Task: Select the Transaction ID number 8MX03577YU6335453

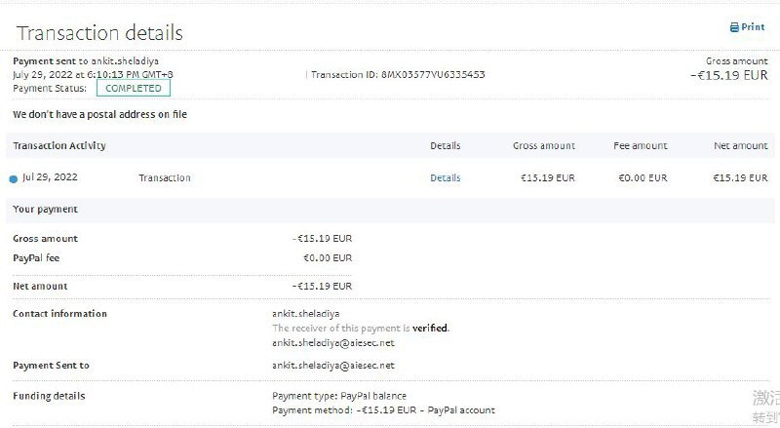Action: [x=433, y=74]
